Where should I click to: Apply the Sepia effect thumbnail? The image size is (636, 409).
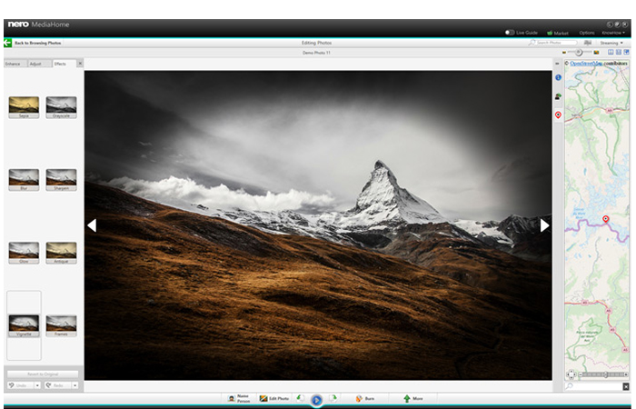click(24, 107)
